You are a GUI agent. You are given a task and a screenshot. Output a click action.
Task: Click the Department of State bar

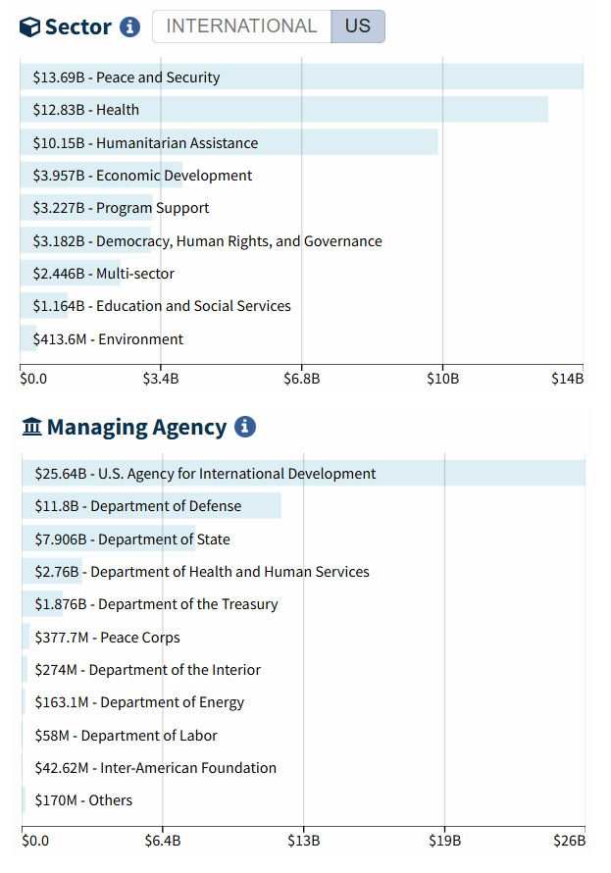pyautogui.click(x=132, y=539)
